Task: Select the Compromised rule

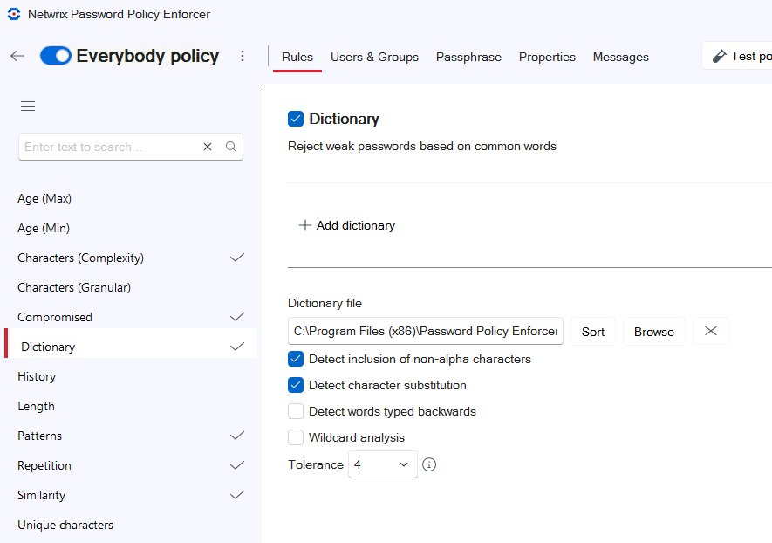Action: click(131, 317)
